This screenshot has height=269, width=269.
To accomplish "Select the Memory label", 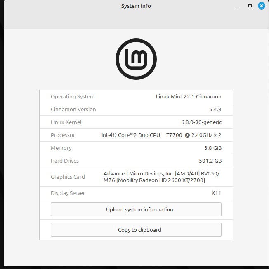I will point(61,148).
